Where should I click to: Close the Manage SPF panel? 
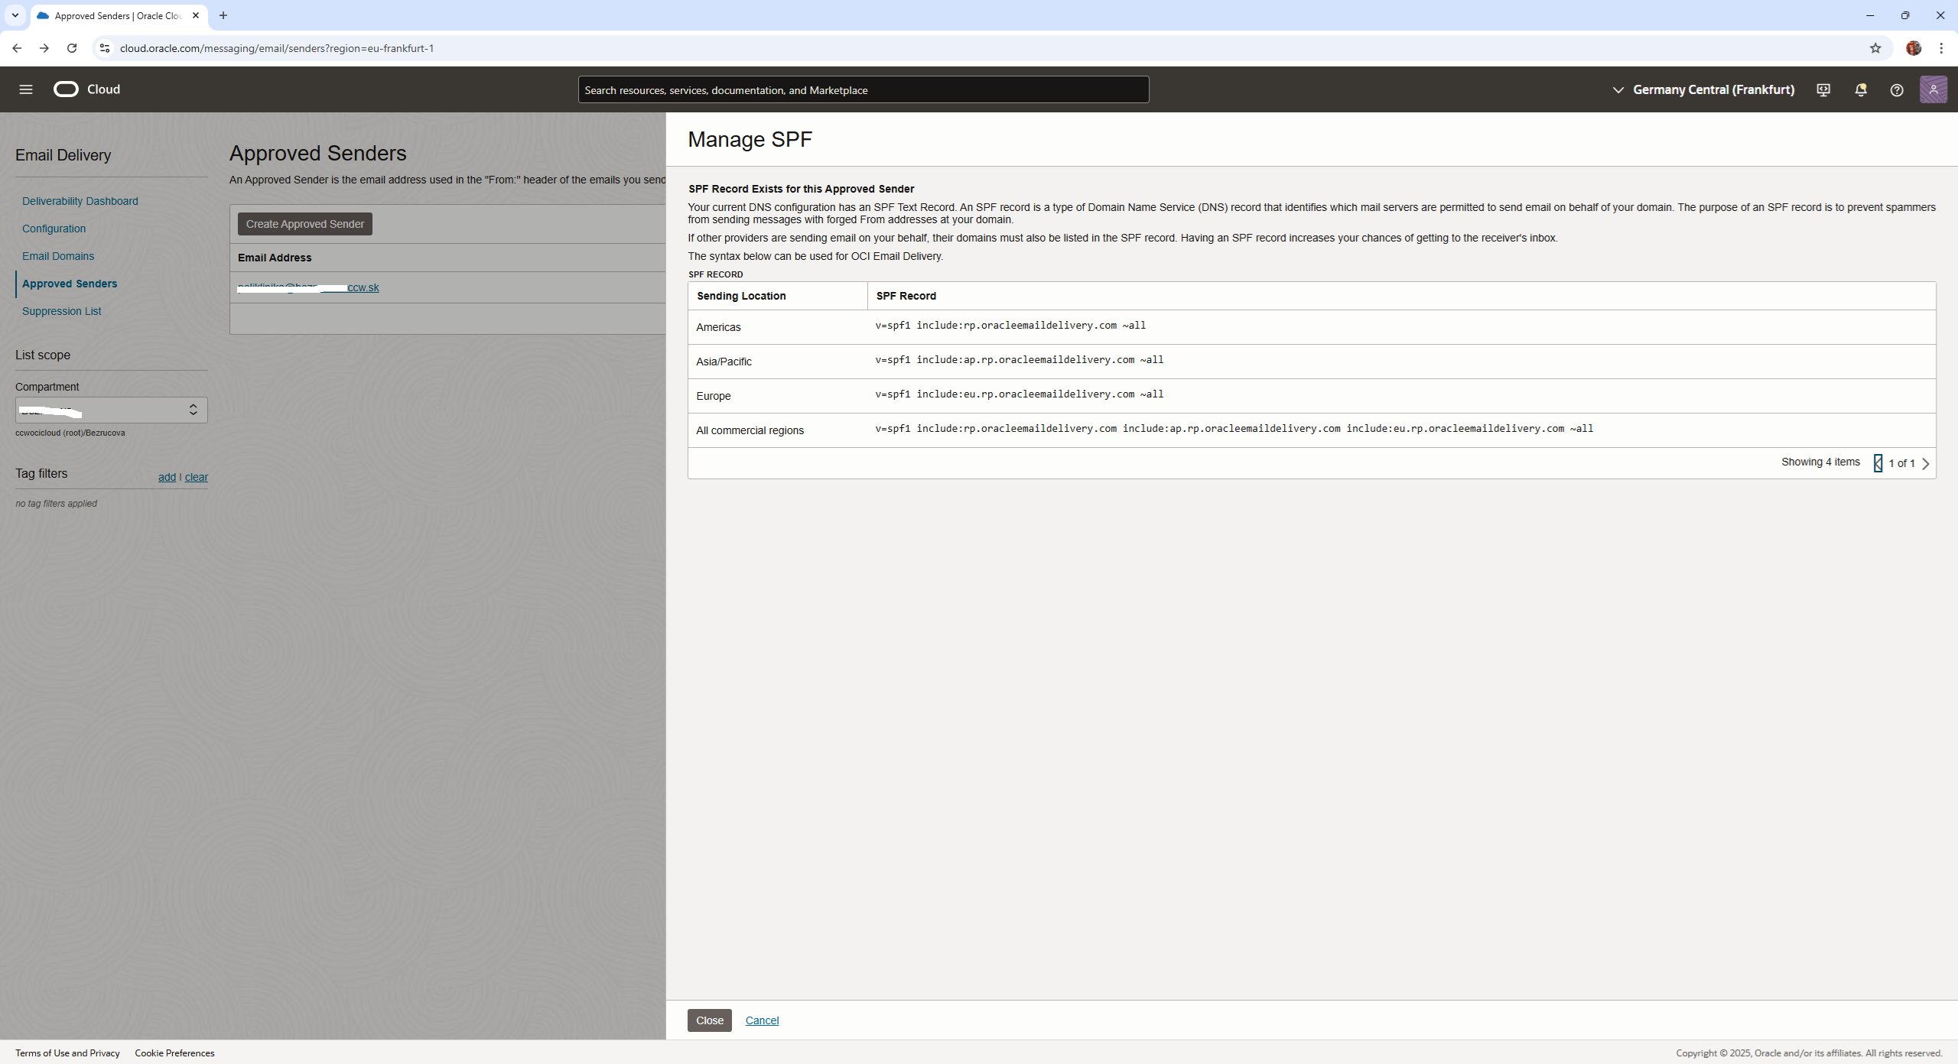pyautogui.click(x=710, y=1020)
